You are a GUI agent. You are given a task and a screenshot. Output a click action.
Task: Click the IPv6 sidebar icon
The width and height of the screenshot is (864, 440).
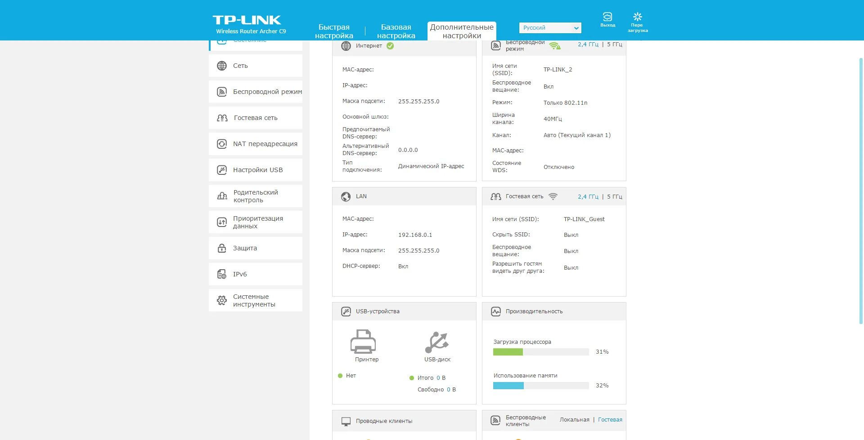coord(222,274)
